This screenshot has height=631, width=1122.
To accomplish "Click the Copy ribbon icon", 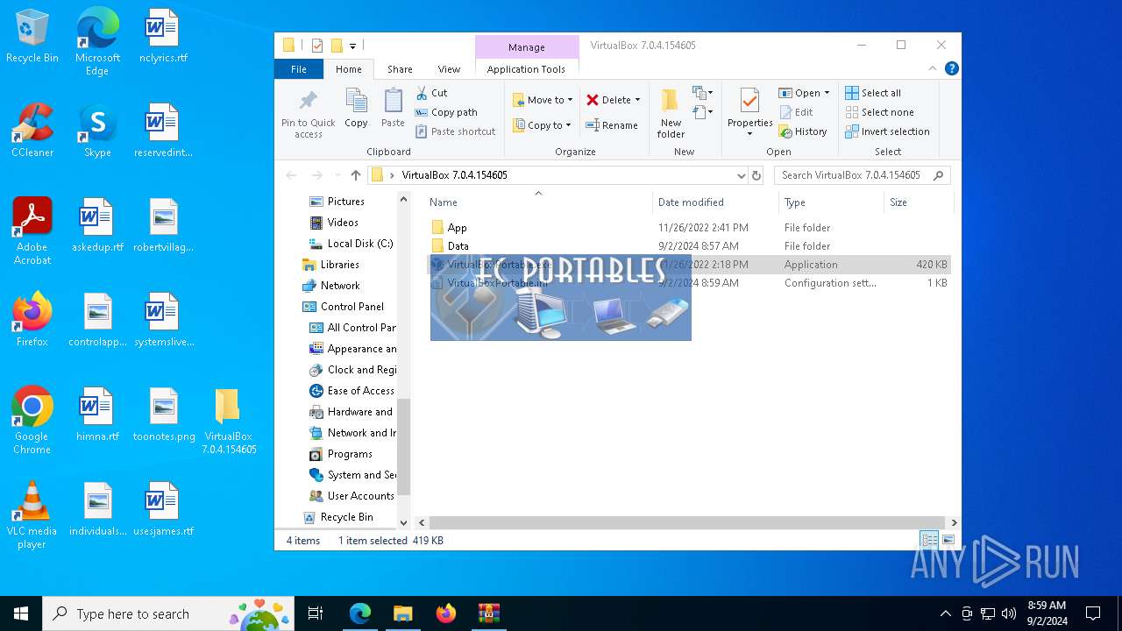I will [x=356, y=109].
